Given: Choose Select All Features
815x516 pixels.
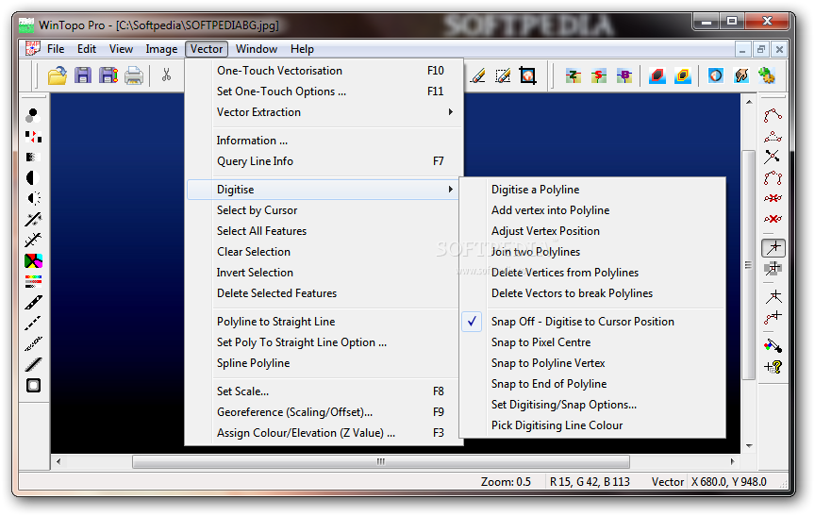Looking at the screenshot, I should point(324,231).
